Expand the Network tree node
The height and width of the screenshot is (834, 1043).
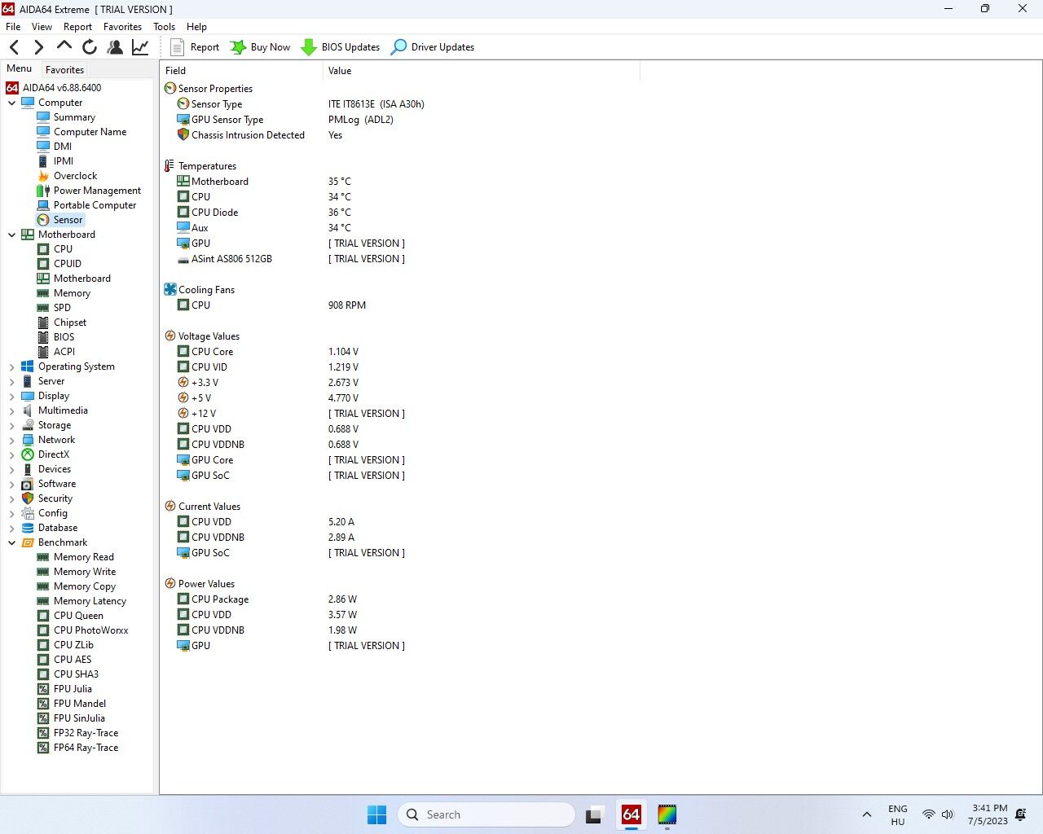click(11, 440)
